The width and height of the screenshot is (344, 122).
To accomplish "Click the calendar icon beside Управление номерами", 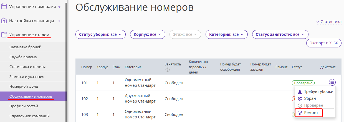I will coord(4,6).
